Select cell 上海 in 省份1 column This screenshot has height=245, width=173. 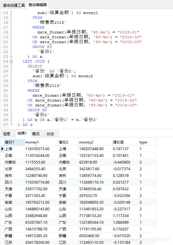pyautogui.click(x=14, y=149)
